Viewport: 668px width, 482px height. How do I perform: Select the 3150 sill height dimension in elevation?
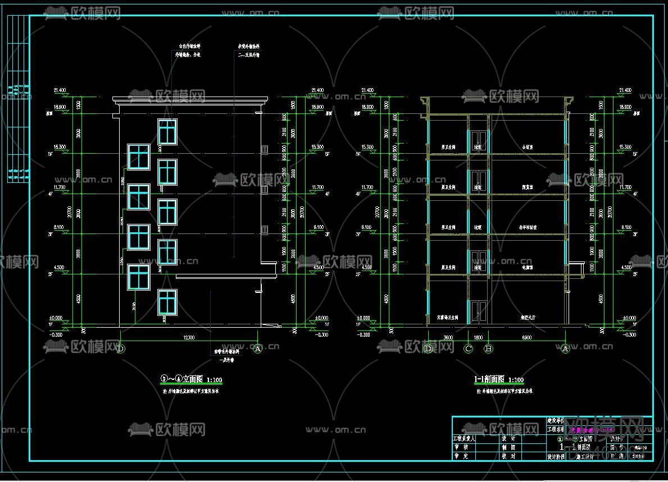click(134, 306)
